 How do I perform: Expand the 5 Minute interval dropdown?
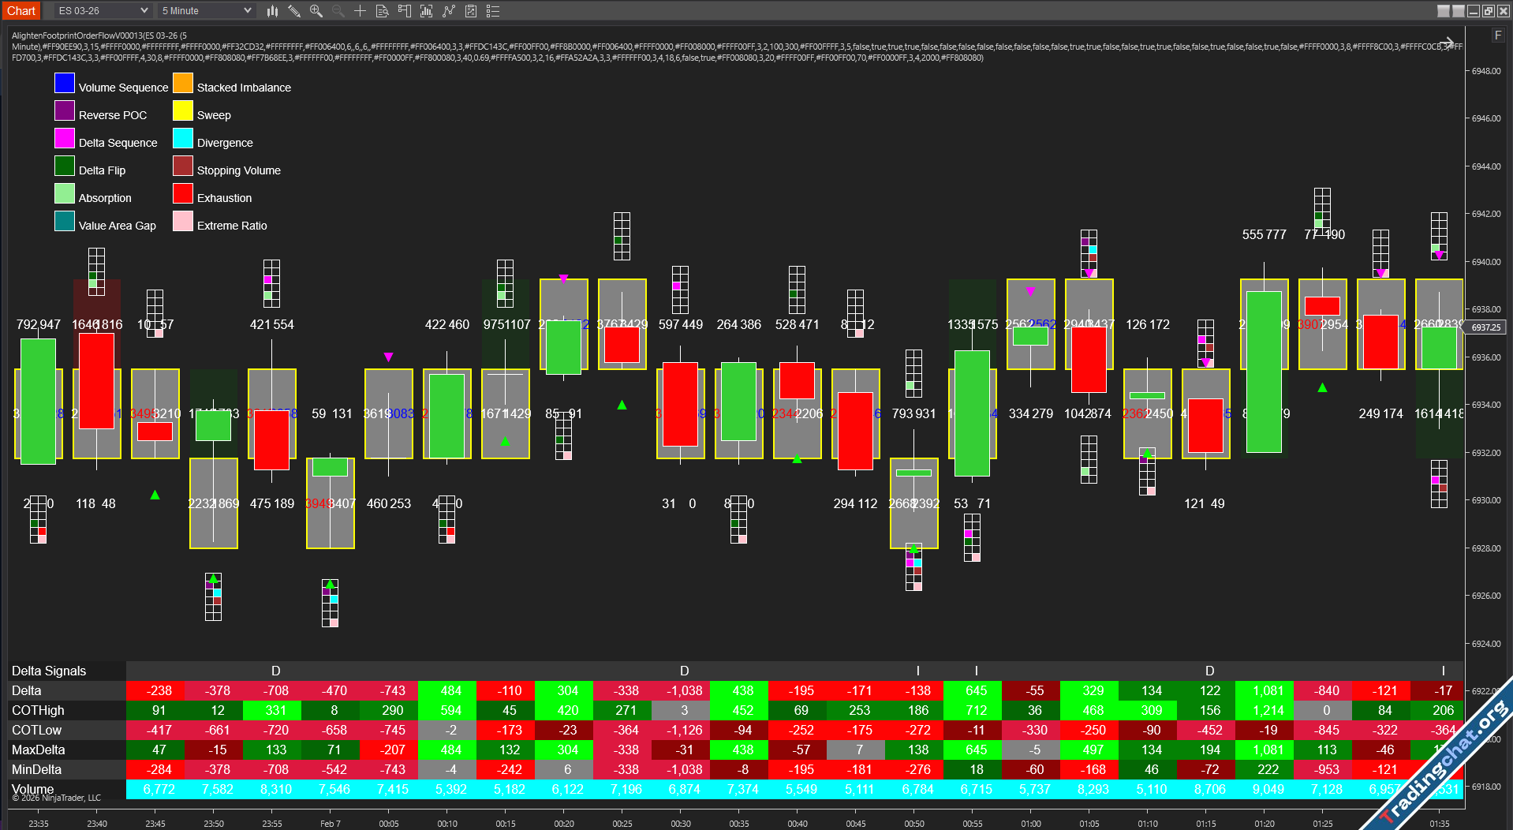(x=205, y=11)
